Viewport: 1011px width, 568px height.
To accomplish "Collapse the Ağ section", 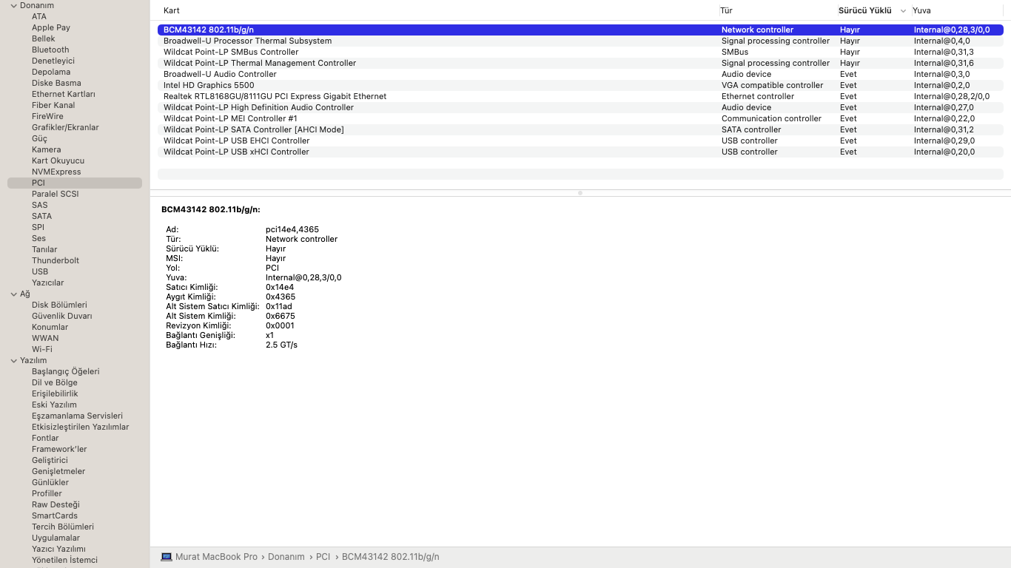I will 13,294.
